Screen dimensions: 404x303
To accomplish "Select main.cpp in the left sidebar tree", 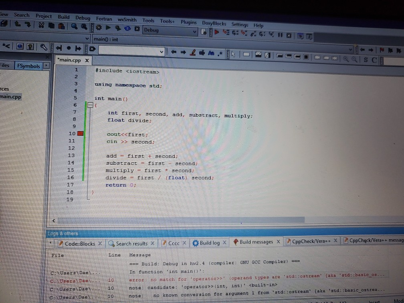I will tap(10, 97).
